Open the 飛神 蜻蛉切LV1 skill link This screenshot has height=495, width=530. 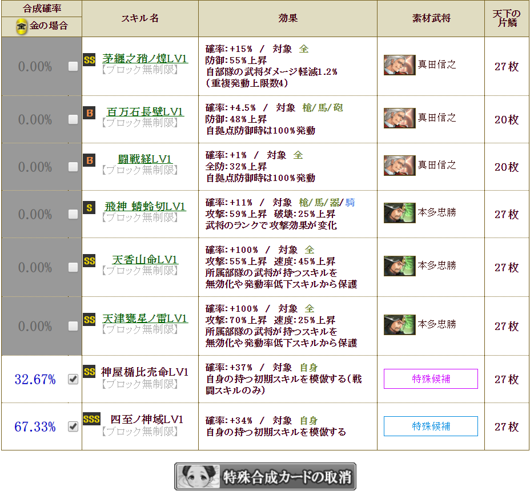[x=145, y=207]
